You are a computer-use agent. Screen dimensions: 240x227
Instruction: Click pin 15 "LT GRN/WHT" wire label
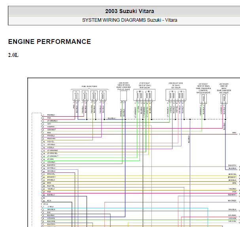click(53, 156)
